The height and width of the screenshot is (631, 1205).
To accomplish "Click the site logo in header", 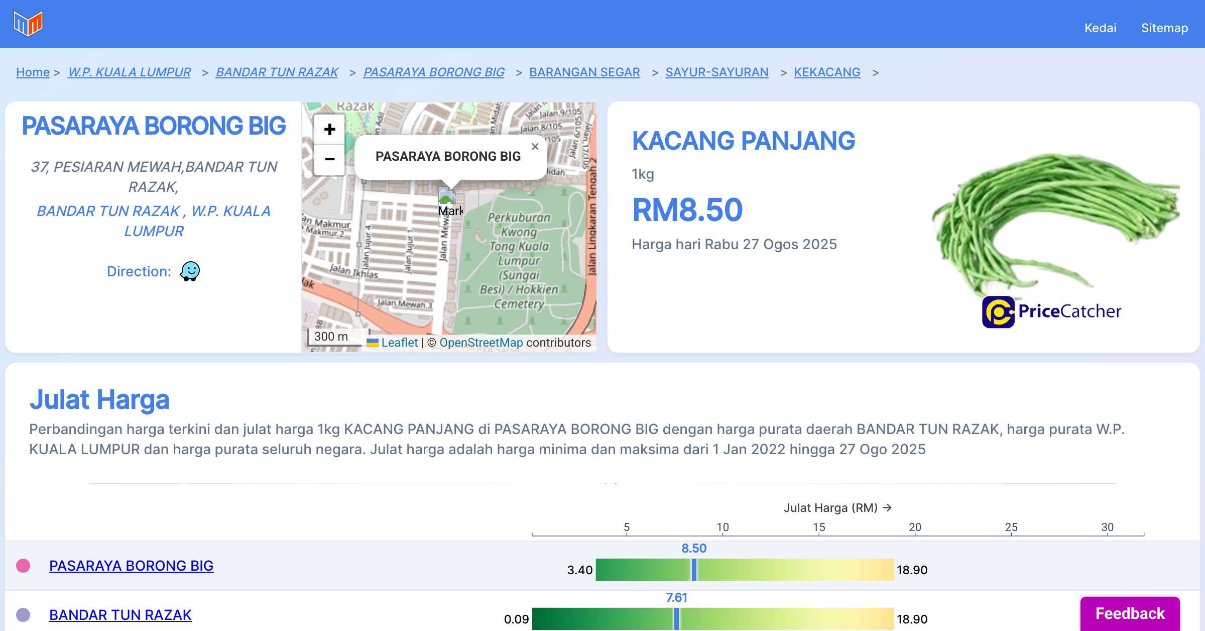I will click(x=28, y=23).
